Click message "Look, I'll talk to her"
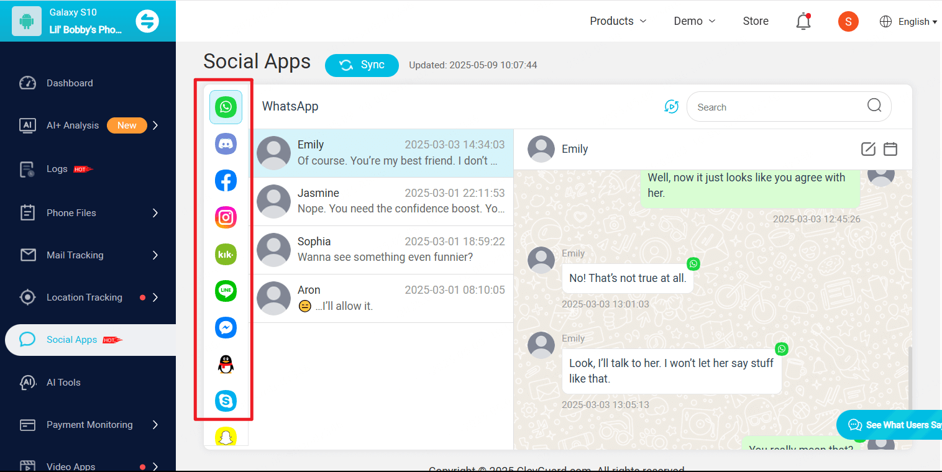The image size is (942, 472). [672, 371]
